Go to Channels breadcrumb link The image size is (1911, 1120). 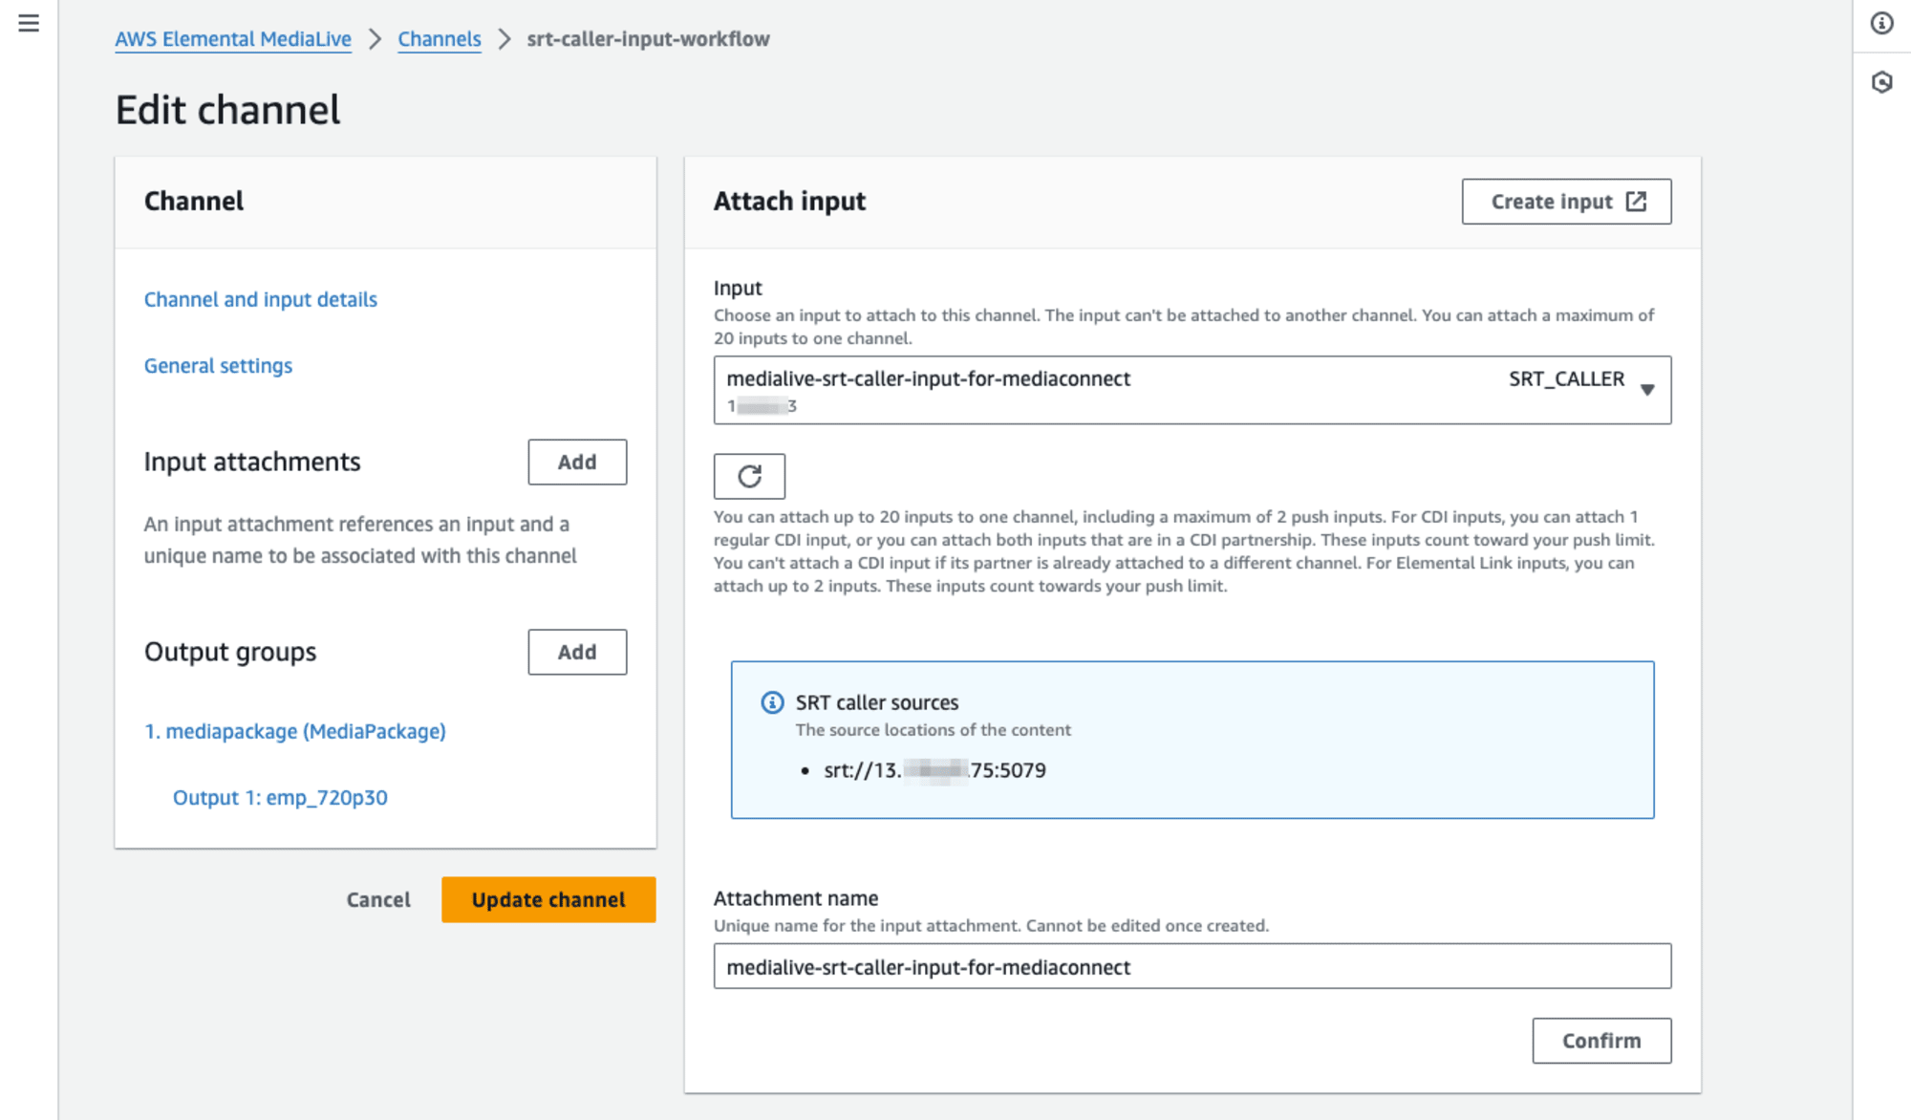pos(440,39)
